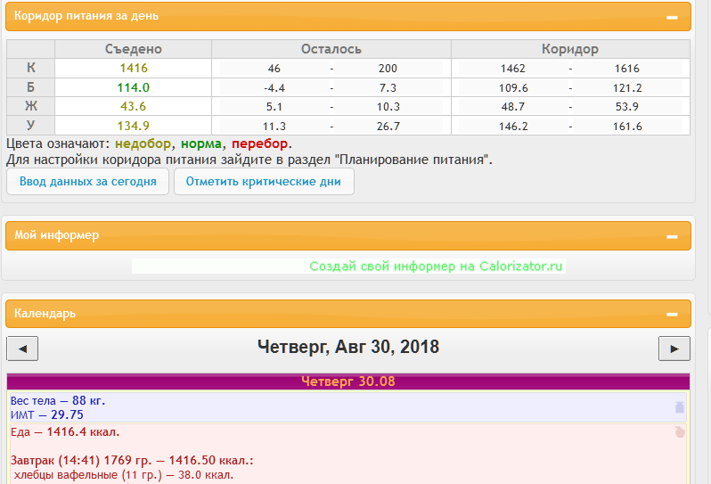Click Ввод данных за сегодня button
Image resolution: width=711 pixels, height=484 pixels.
click(87, 182)
